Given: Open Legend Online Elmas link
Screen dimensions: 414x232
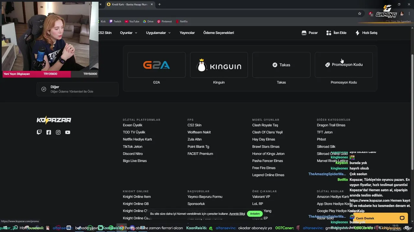Looking at the screenshot, I should click(268, 175).
